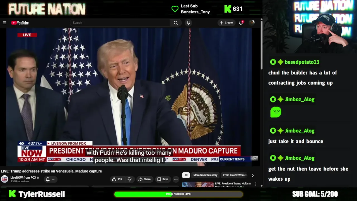Click the 'chud the builder' chat message
The height and width of the screenshot is (201, 357).
[303, 78]
